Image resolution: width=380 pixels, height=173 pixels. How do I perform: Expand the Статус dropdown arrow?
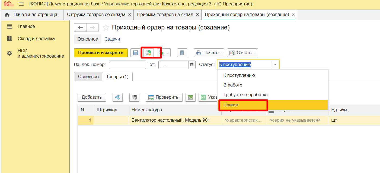[x=275, y=65]
